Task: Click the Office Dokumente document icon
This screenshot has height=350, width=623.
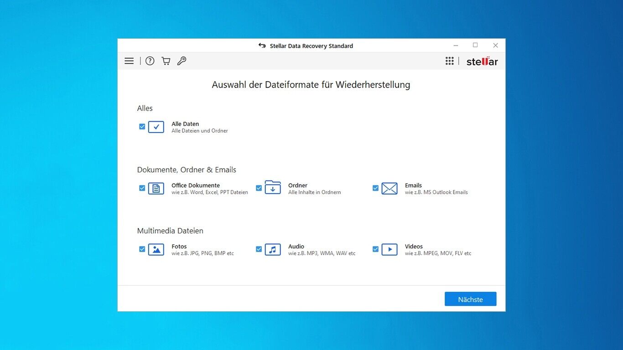Action: click(156, 188)
